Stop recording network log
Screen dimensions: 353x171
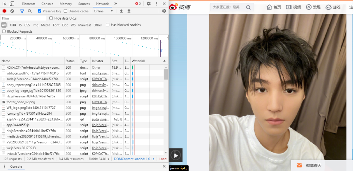click(4, 11)
